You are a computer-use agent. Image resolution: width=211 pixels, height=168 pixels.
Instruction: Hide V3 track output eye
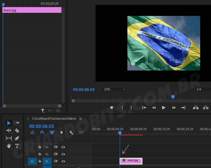click(x=63, y=147)
